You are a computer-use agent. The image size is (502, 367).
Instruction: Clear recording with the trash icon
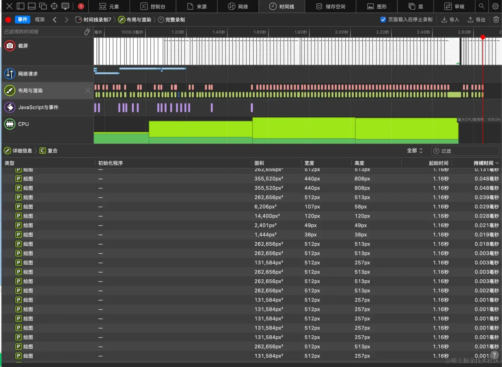[496, 20]
